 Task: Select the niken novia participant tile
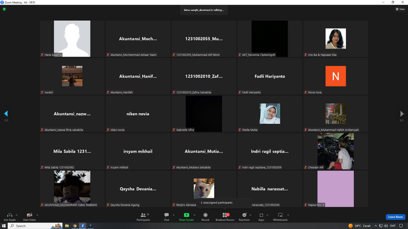click(x=138, y=114)
